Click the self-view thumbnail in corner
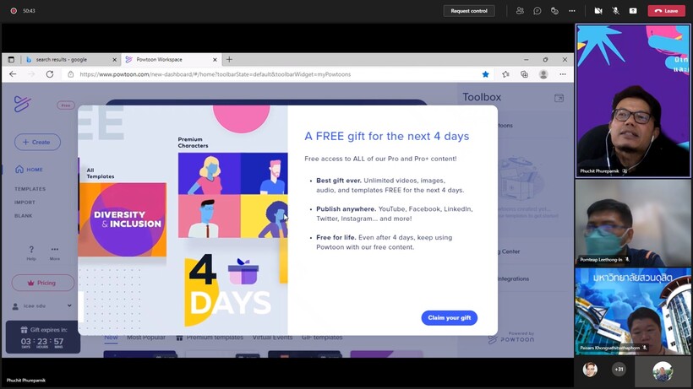The width and height of the screenshot is (693, 389). 663,371
